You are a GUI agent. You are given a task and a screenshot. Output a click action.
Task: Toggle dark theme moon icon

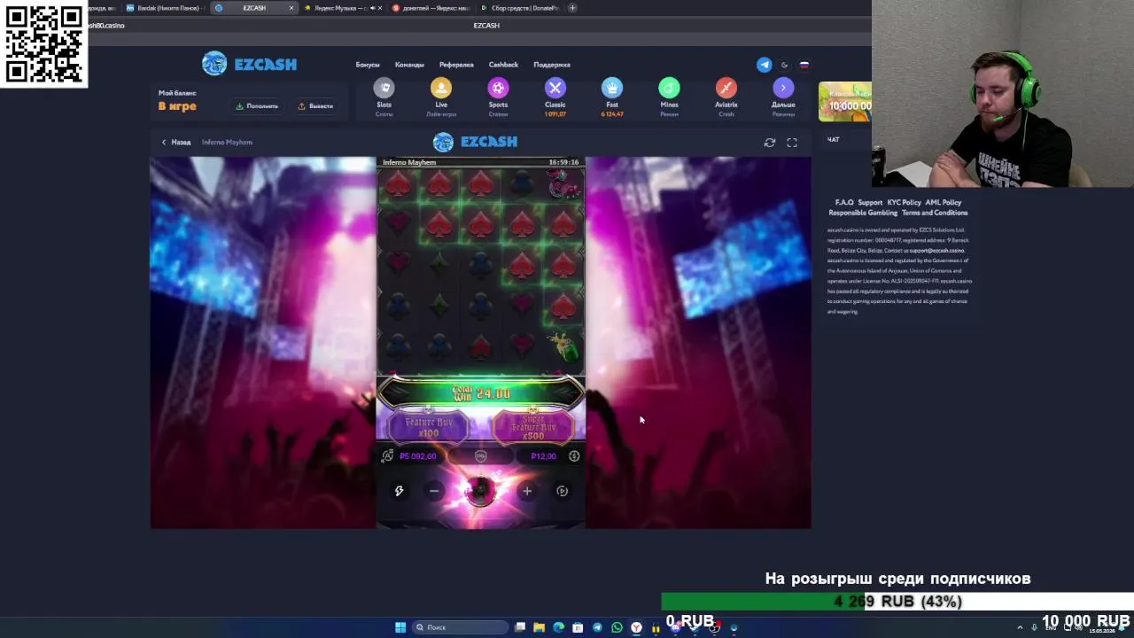click(784, 65)
